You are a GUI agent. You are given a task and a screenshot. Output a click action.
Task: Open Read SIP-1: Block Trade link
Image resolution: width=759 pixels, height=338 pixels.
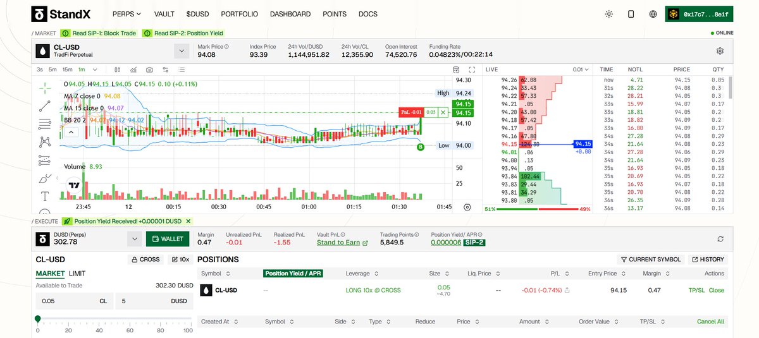tap(99, 33)
